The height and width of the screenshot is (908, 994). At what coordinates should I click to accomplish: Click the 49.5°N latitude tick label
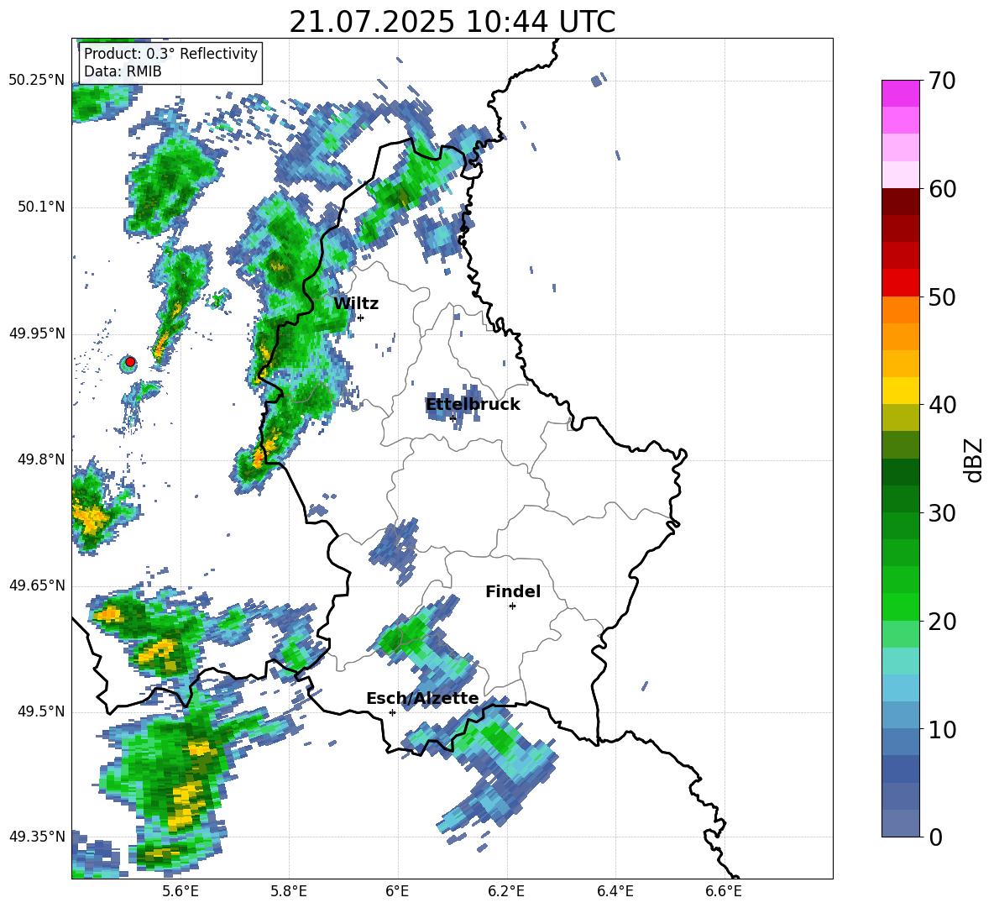[41, 711]
